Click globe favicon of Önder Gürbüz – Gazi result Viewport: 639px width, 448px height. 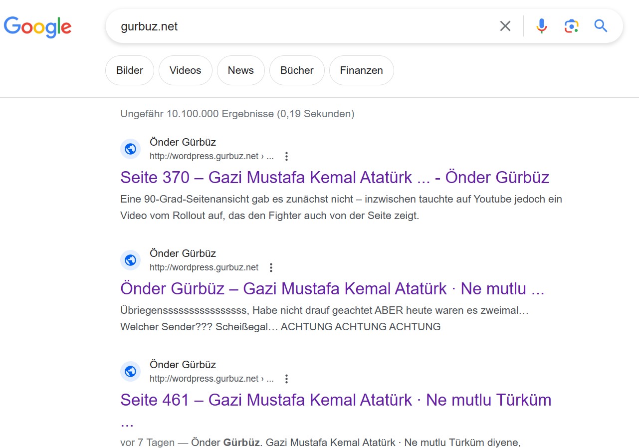click(131, 260)
